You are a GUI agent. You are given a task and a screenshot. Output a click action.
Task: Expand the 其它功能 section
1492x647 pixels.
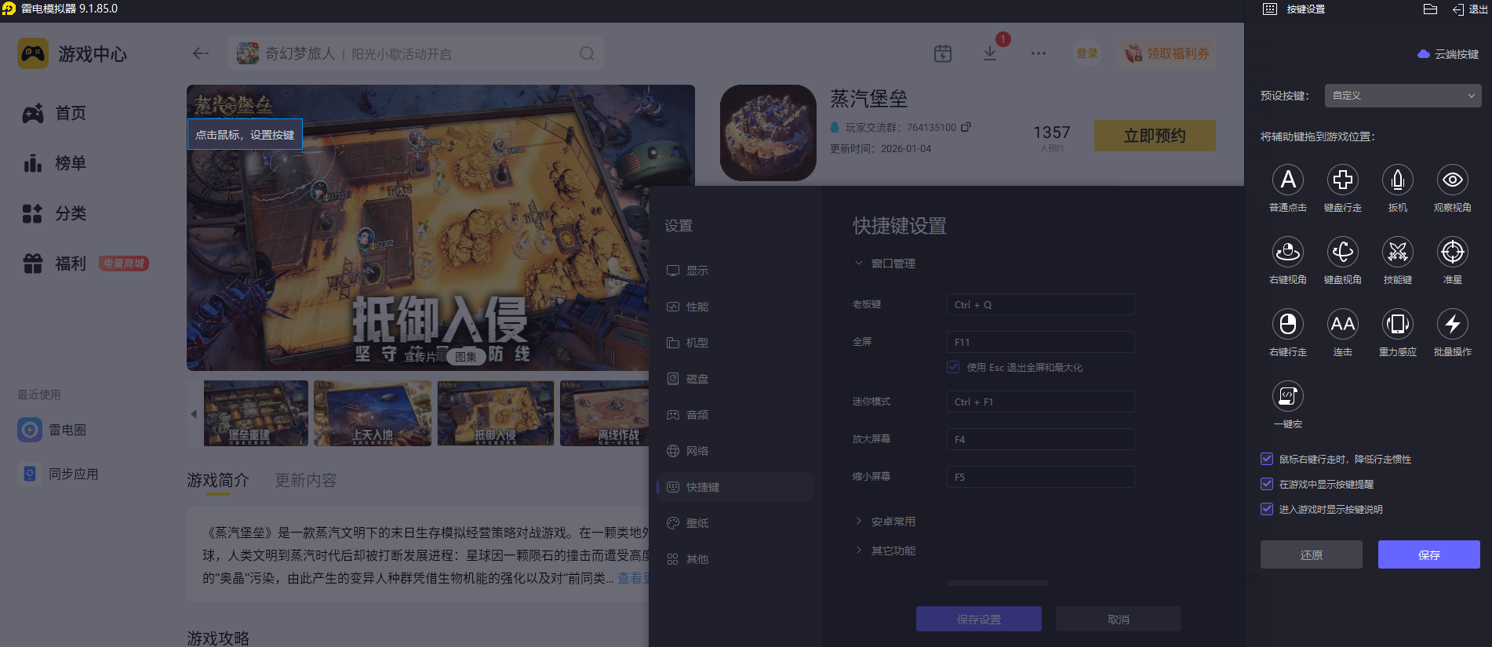[859, 551]
